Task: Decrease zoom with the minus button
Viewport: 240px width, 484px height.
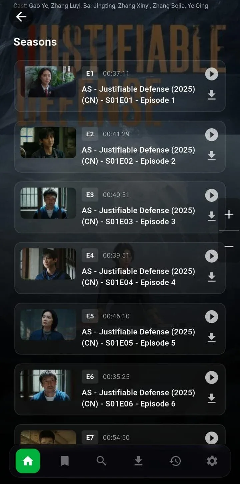Action: [x=229, y=247]
